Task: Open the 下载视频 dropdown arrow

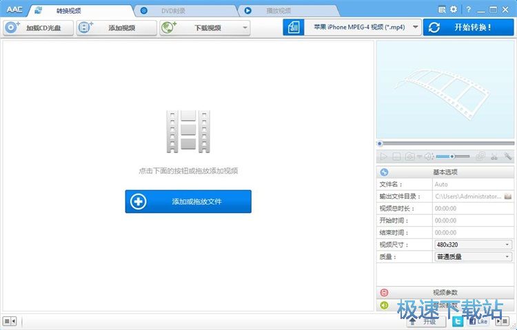Action: tap(245, 28)
